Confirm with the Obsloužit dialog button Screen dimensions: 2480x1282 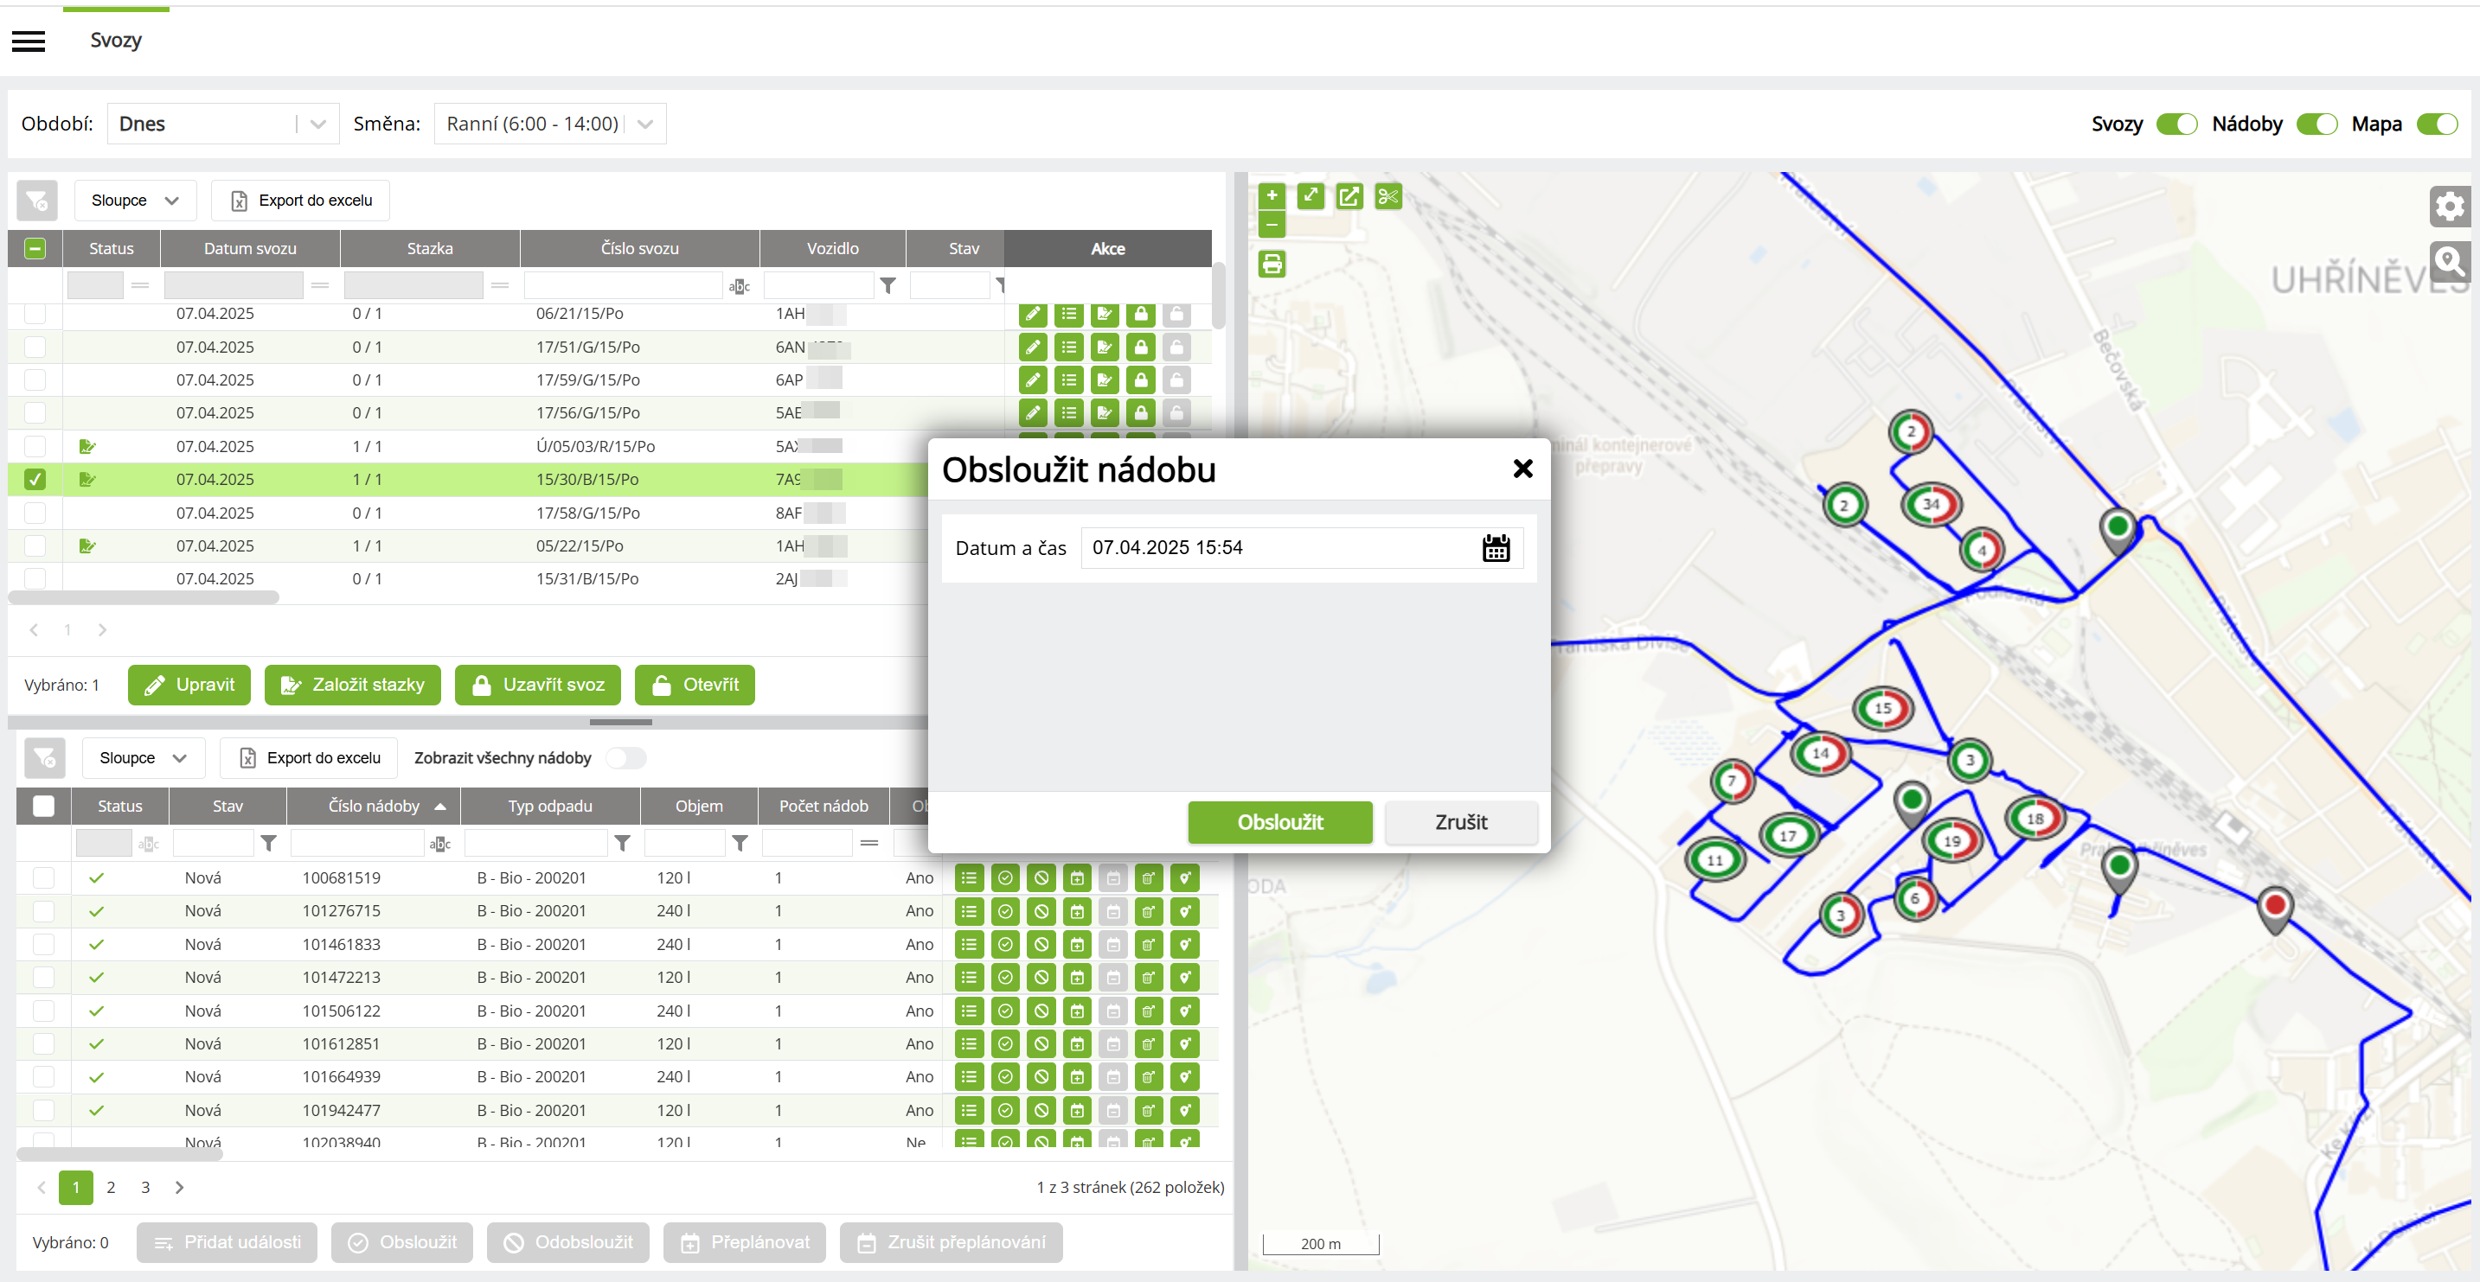[1278, 823]
